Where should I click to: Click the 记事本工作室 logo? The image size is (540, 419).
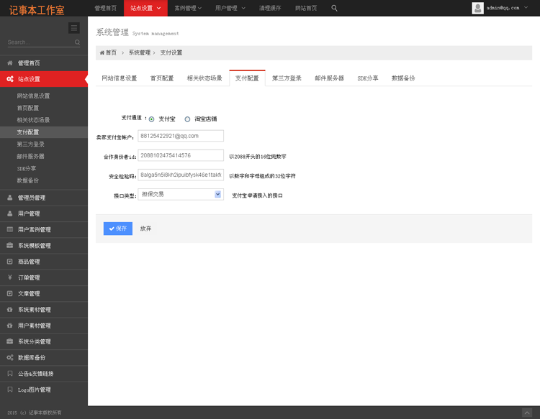click(x=37, y=10)
